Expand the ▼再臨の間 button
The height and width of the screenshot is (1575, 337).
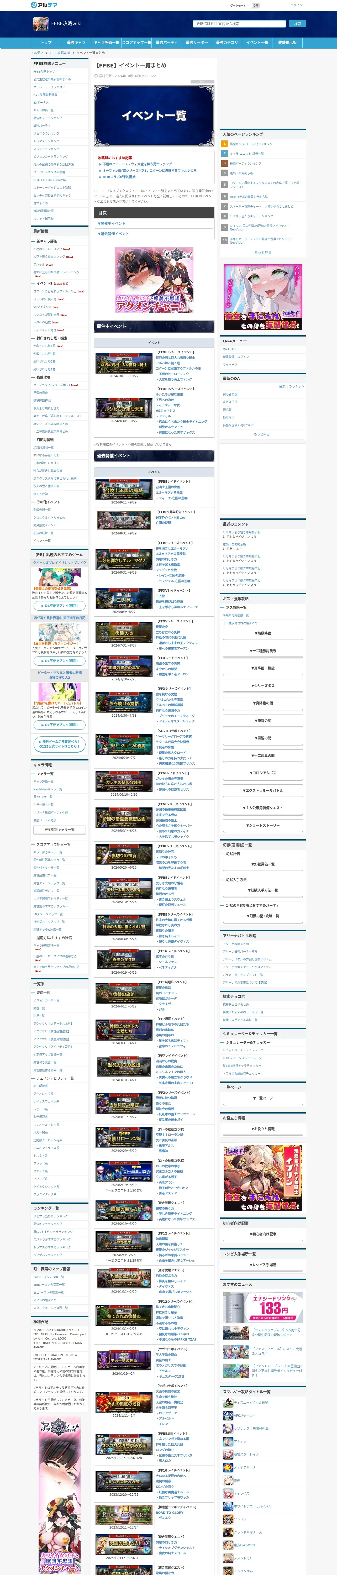263,738
